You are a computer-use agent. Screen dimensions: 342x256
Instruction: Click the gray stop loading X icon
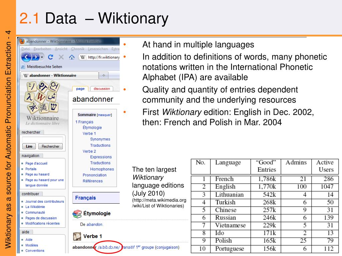[61, 57]
